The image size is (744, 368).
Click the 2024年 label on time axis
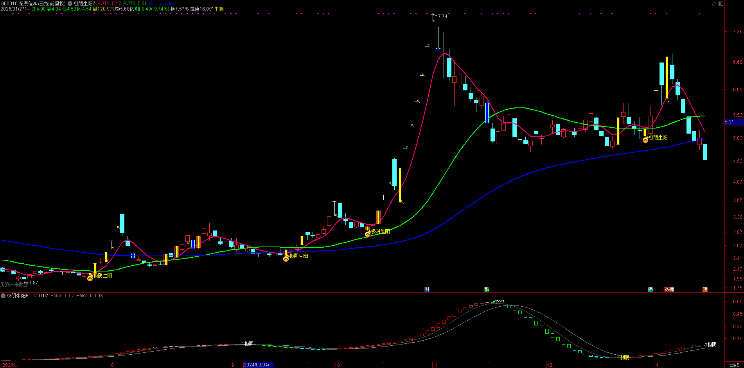[x=10, y=365]
